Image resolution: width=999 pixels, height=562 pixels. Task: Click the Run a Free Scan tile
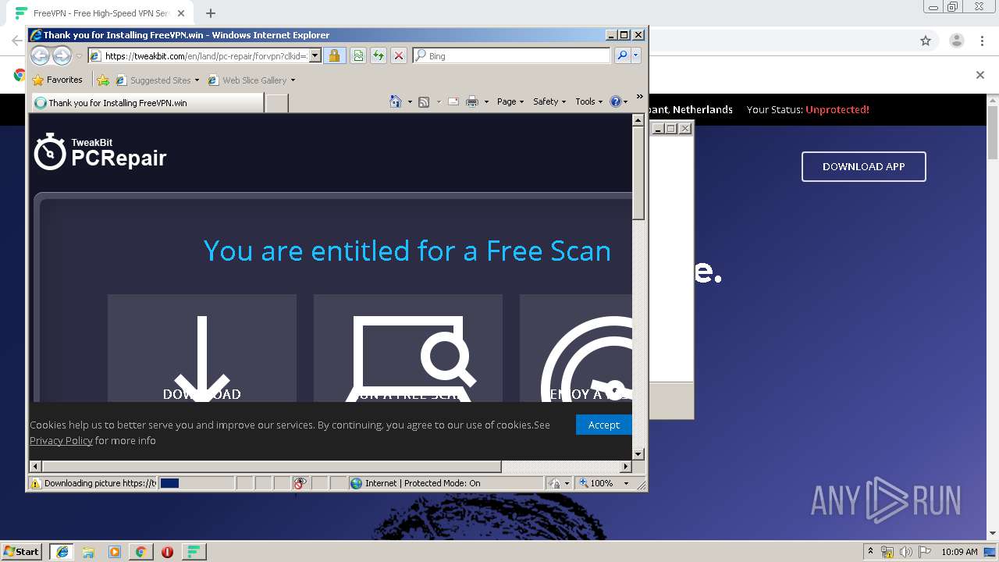pyautogui.click(x=408, y=349)
